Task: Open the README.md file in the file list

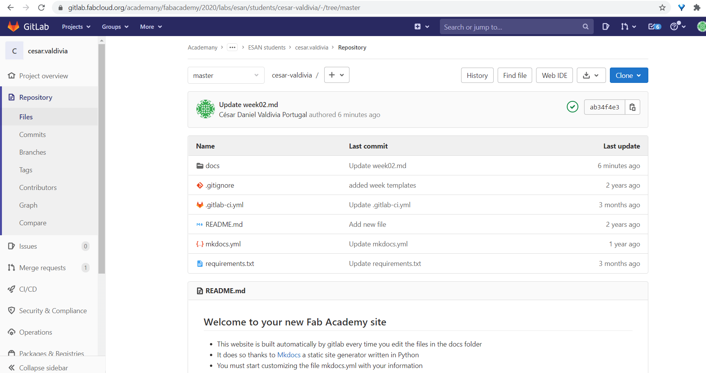Action: (x=224, y=224)
